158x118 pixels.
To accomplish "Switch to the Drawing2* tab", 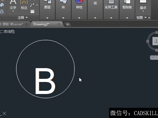I will (41, 24).
